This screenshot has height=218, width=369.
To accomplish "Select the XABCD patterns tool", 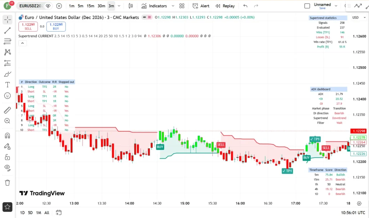I will [x=8, y=52].
